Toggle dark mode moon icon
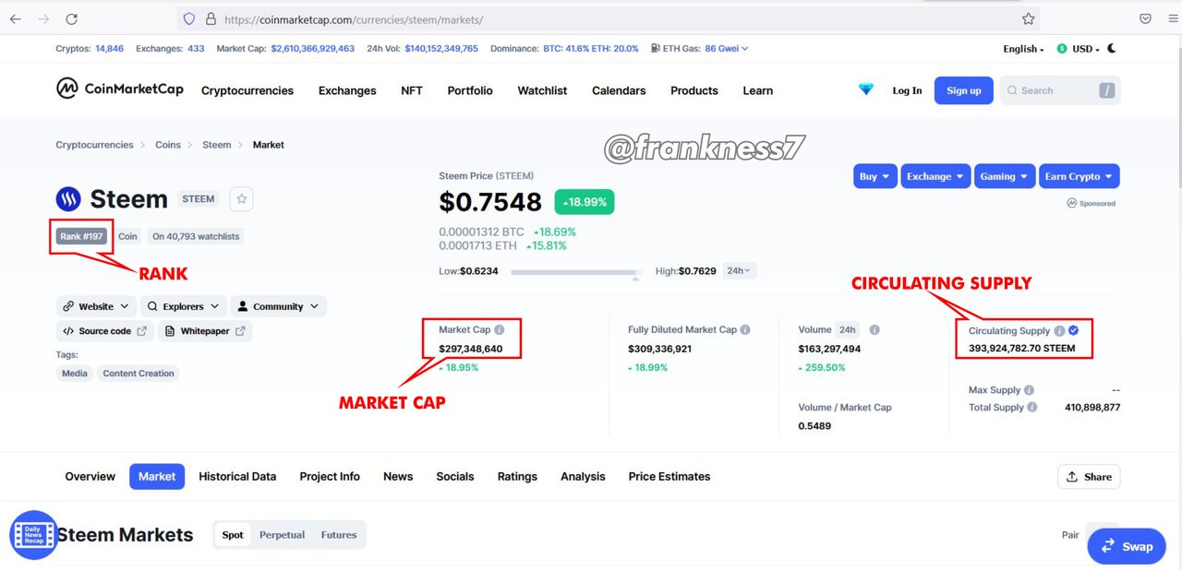 pyautogui.click(x=1112, y=48)
